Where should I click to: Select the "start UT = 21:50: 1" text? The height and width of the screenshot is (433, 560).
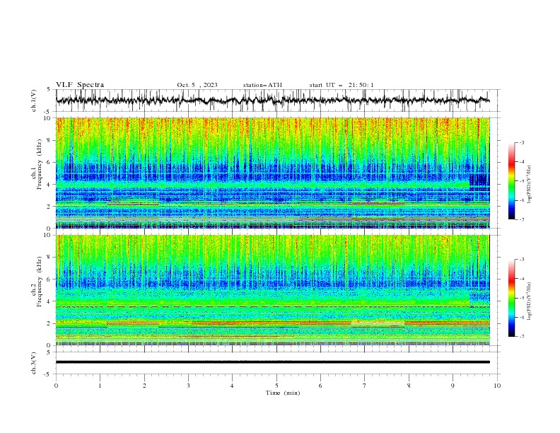[342, 85]
